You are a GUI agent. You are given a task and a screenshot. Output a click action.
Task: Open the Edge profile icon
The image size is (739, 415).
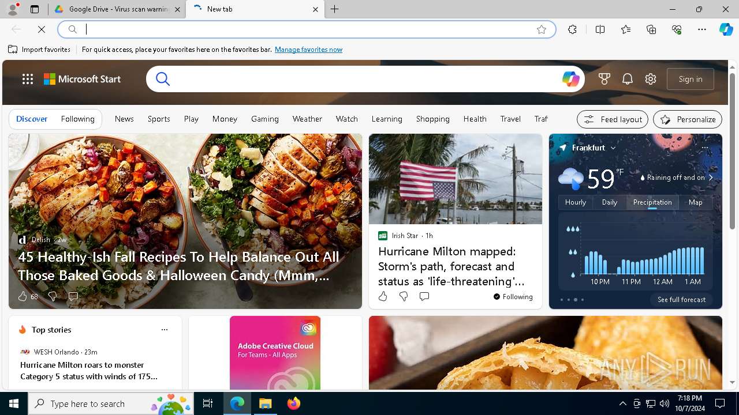(x=13, y=9)
